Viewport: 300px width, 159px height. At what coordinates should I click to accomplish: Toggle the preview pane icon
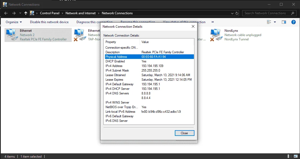(284, 22)
